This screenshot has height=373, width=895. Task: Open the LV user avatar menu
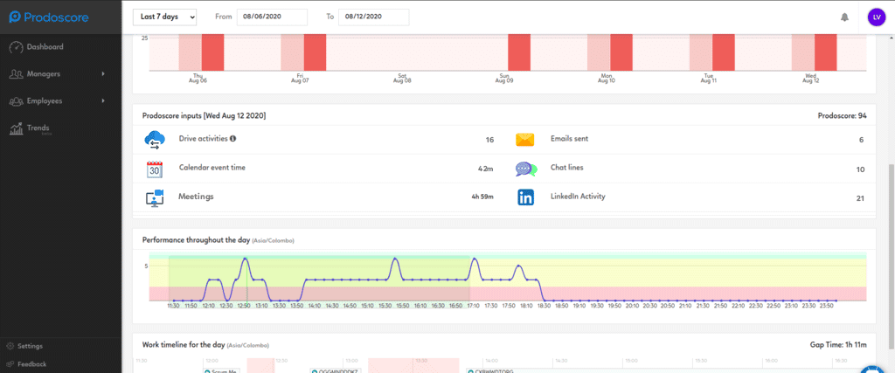pos(876,17)
